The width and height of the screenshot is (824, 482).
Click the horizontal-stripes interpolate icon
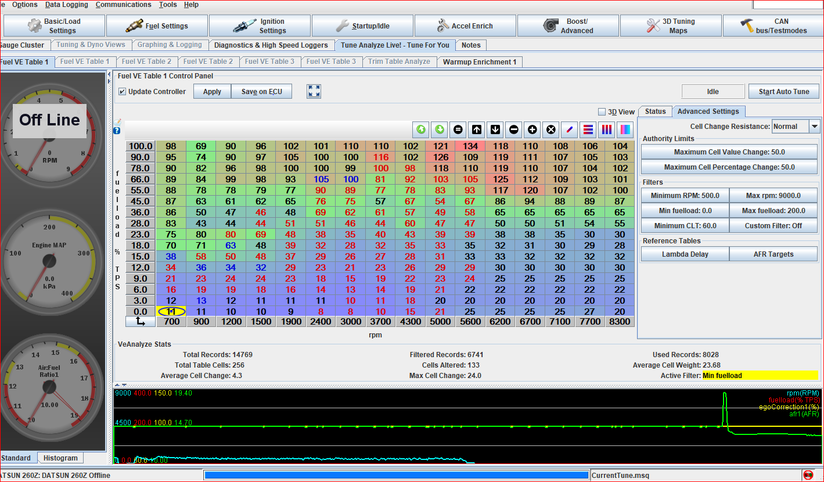pos(588,130)
